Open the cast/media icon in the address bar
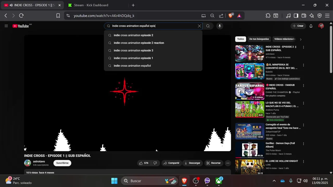Viewport: 333px width, 187px height. [203, 16]
